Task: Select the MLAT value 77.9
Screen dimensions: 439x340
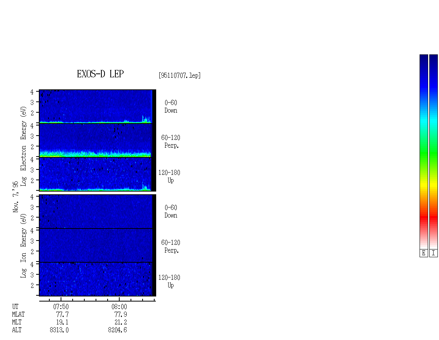Action: 120,315
